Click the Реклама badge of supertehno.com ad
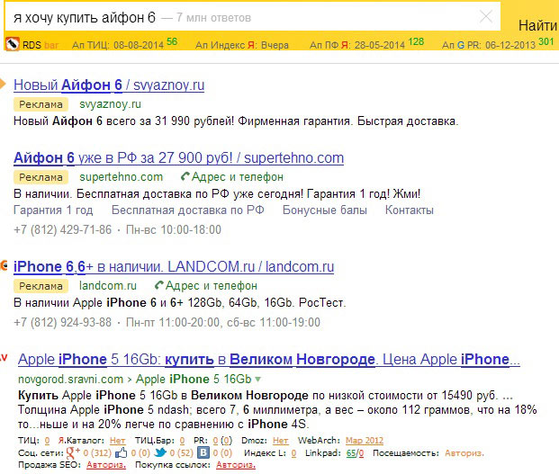This screenshot has height=474, width=559. click(x=41, y=177)
